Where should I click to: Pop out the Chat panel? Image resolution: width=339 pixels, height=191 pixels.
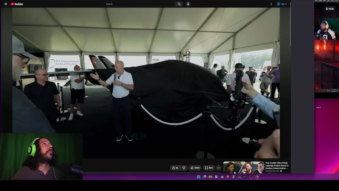pos(329,9)
